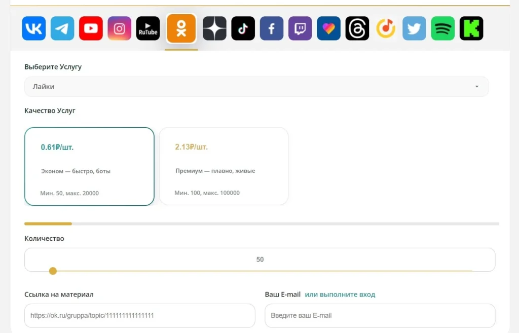Viewport: 519px width, 333px height.
Task: Select the Премиум 2.13₽/шт. quality card
Action: (x=224, y=166)
